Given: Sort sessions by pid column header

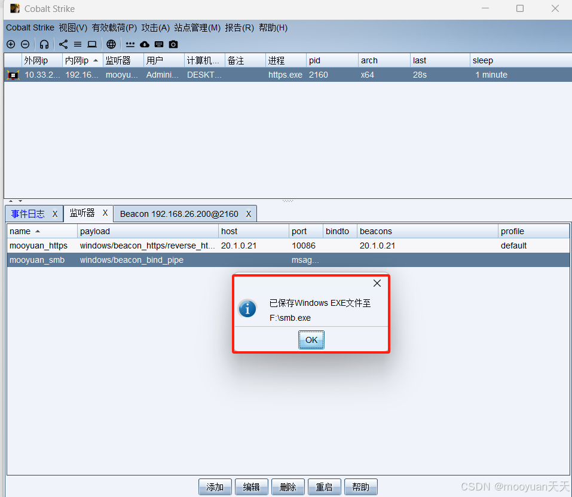Looking at the screenshot, I should [x=332, y=60].
